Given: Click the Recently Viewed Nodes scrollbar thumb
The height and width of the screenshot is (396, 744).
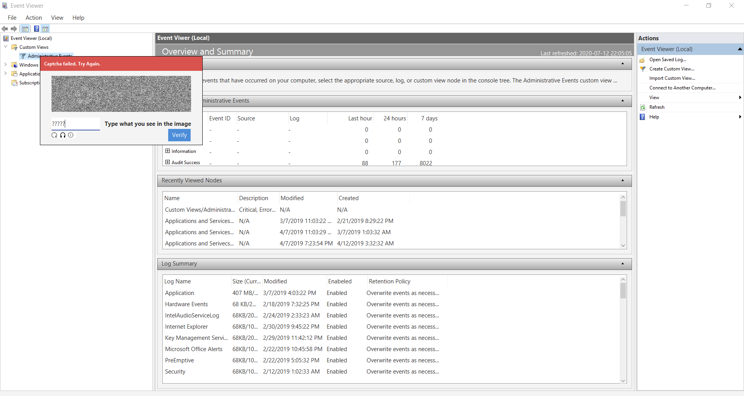Looking at the screenshot, I should click(x=623, y=209).
